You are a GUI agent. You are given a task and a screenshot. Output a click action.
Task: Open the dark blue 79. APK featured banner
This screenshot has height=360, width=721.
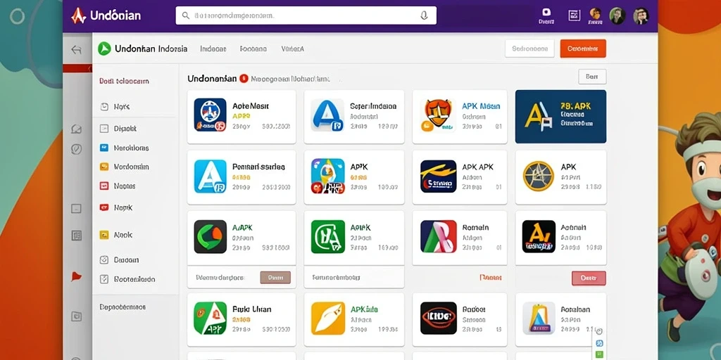[x=560, y=116]
